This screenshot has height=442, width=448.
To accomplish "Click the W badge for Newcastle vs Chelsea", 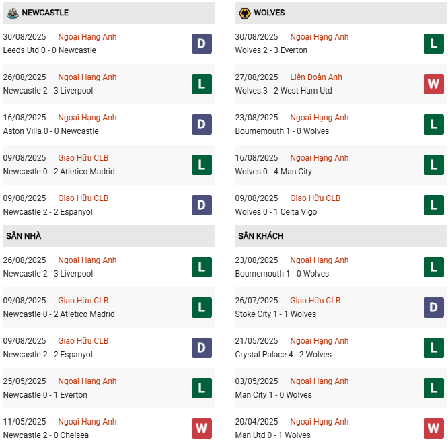I will (202, 429).
